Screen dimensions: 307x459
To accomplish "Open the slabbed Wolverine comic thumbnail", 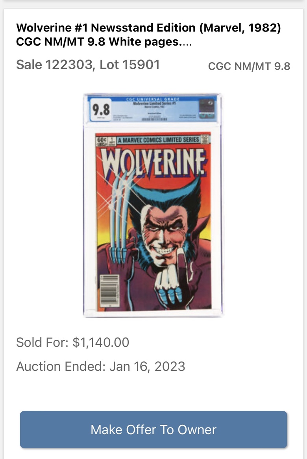I will (x=153, y=205).
